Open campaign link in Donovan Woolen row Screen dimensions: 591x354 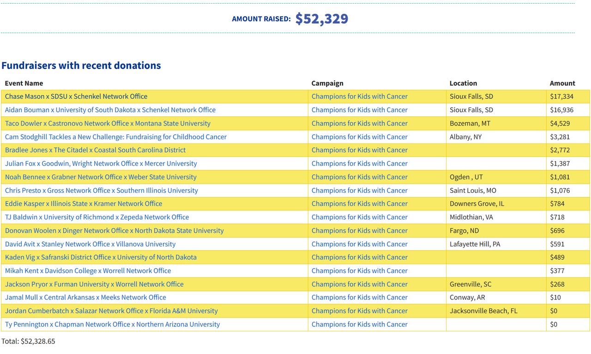[360, 230]
